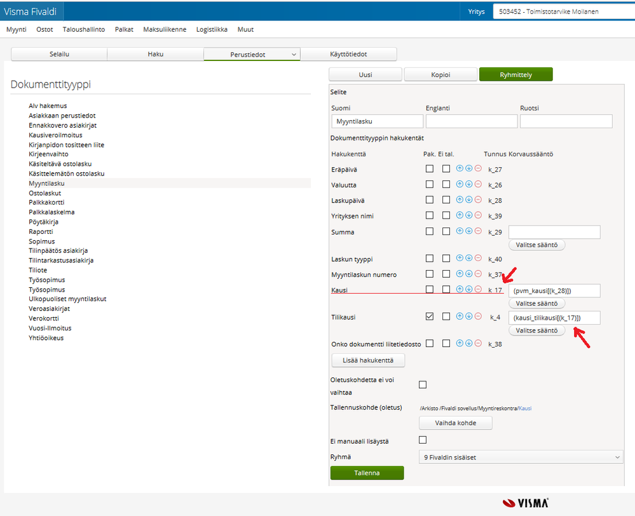Open the Ryhmä dropdown
635x516 pixels.
[521, 458]
